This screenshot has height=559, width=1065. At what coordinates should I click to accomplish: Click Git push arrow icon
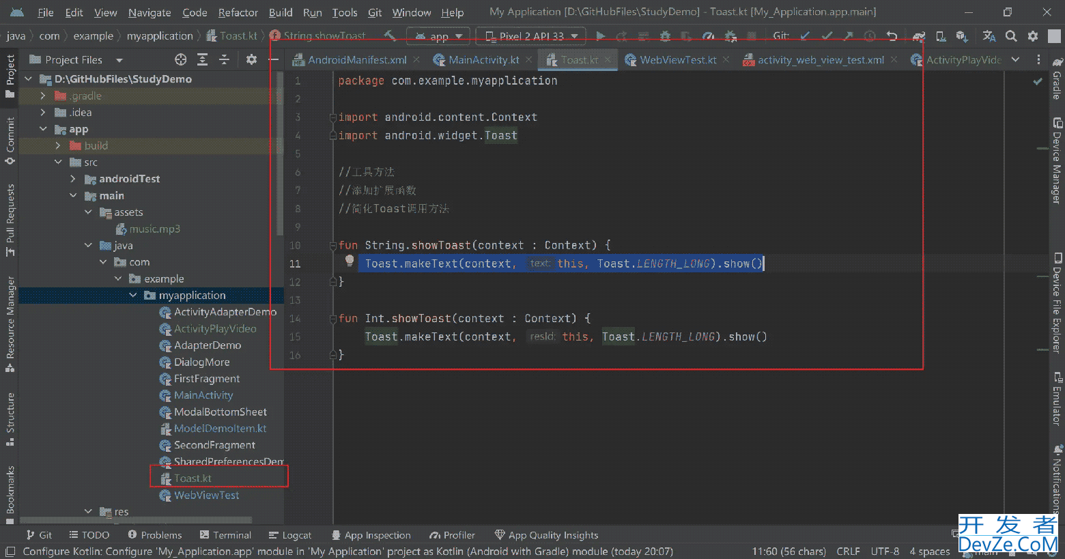848,36
